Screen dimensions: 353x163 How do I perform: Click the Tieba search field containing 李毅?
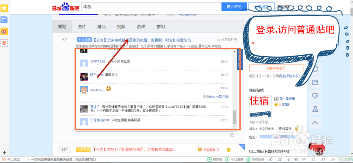(151, 7)
